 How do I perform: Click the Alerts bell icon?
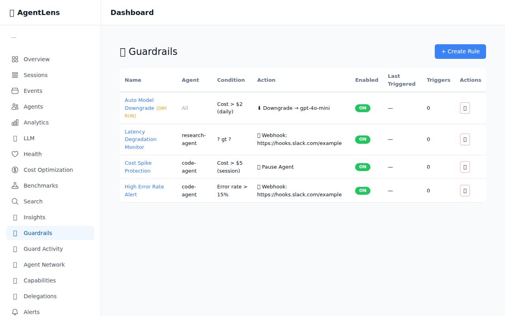[15, 312]
